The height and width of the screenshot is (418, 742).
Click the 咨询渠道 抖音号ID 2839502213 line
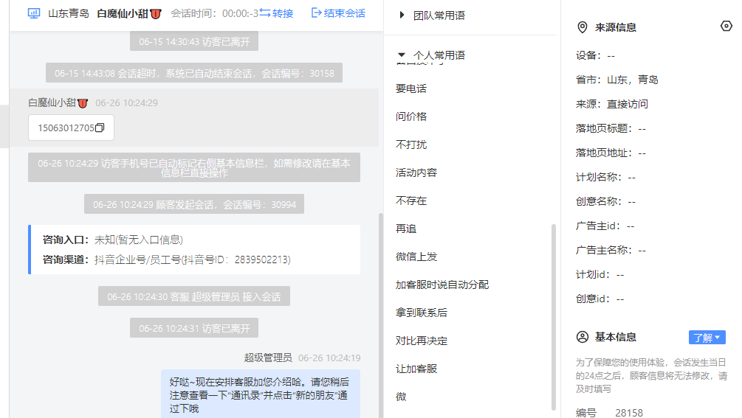tap(167, 259)
